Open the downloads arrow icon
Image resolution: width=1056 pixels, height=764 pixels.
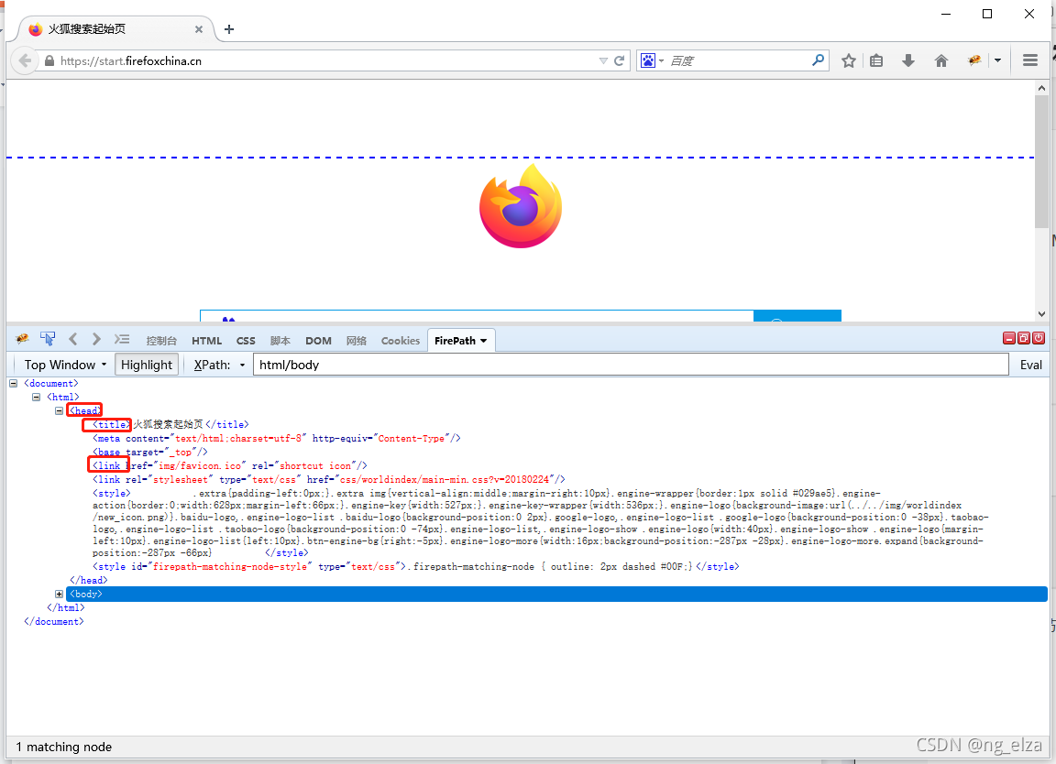tap(907, 60)
